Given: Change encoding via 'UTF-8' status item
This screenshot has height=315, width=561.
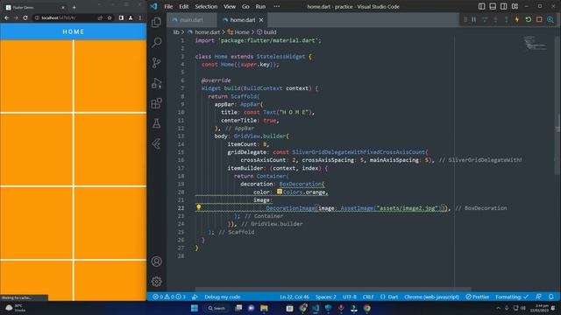Looking at the screenshot, I should coord(350,297).
